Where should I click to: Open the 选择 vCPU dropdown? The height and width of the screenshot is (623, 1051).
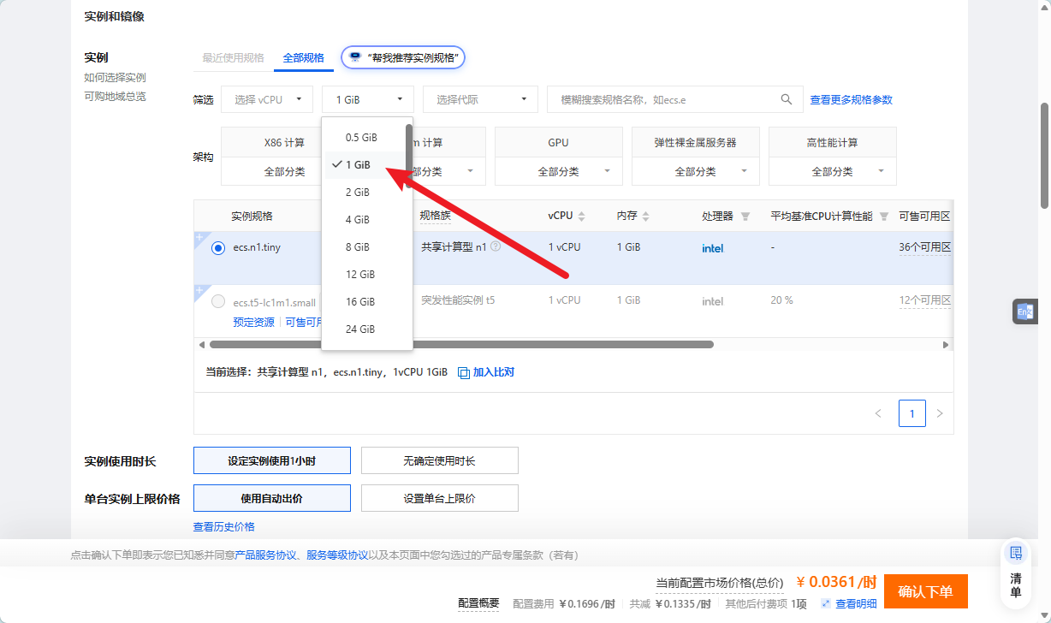tap(267, 99)
